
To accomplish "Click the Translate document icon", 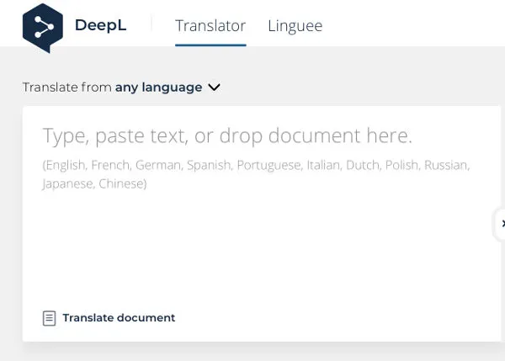I will click(x=50, y=318).
